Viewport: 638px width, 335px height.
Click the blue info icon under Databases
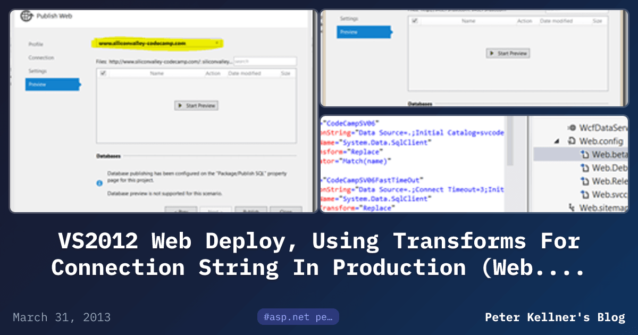[99, 183]
